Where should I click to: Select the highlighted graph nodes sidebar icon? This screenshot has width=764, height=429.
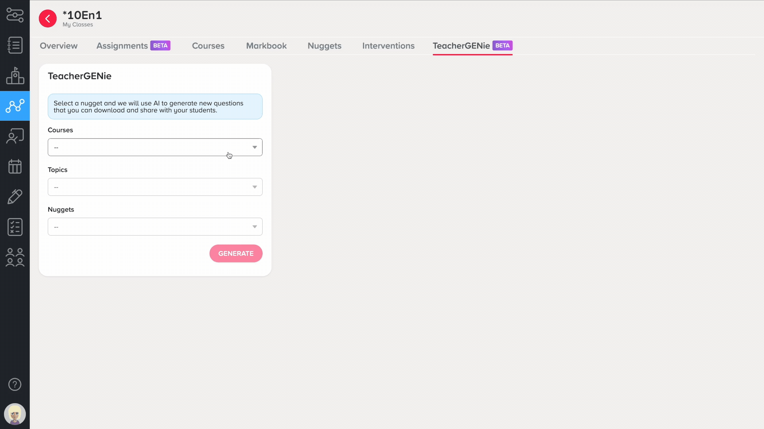point(15,106)
